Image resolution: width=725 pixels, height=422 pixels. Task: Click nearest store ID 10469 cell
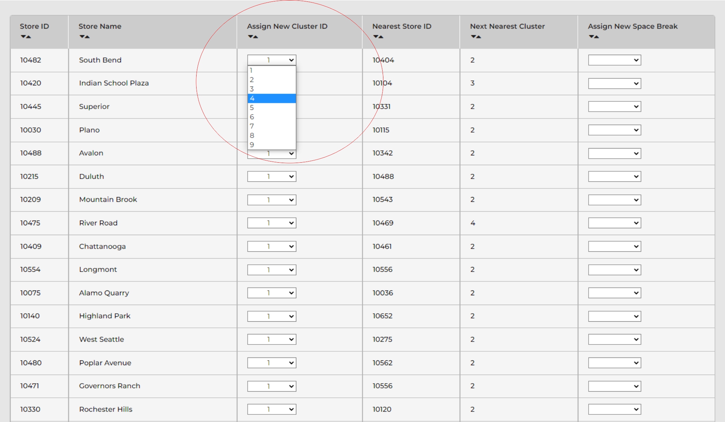pyautogui.click(x=383, y=223)
